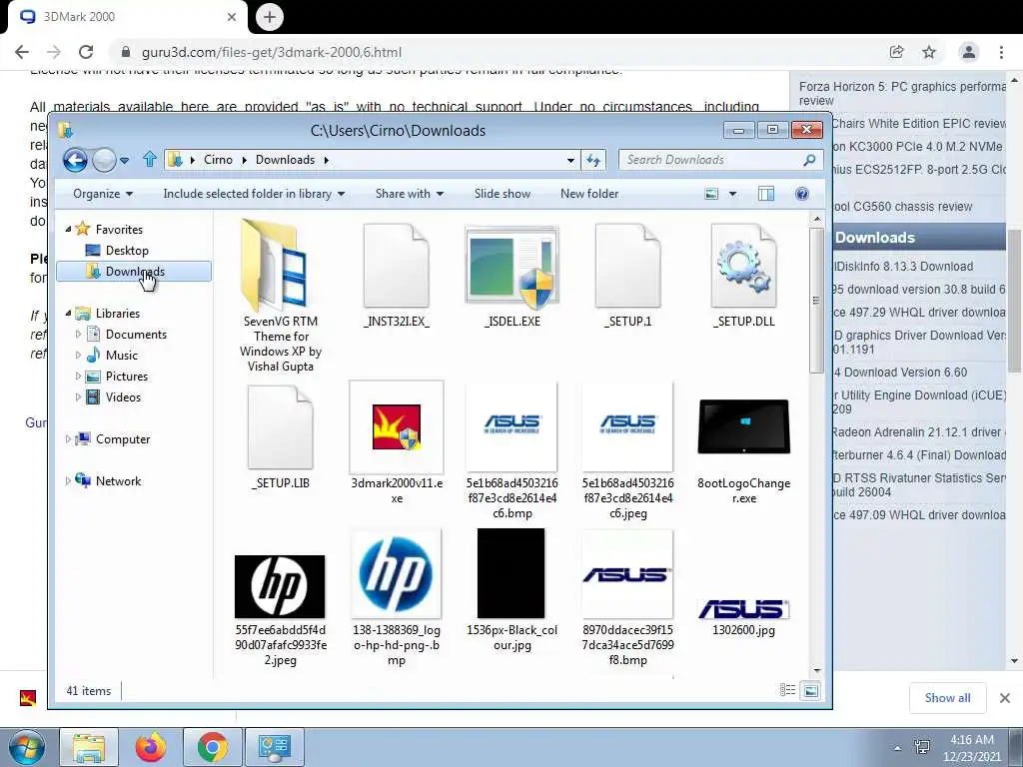The width and height of the screenshot is (1023, 767).
Task: Select the ASUS logo .bmp thumbnail 5e1b68ad
Action: tap(512, 425)
